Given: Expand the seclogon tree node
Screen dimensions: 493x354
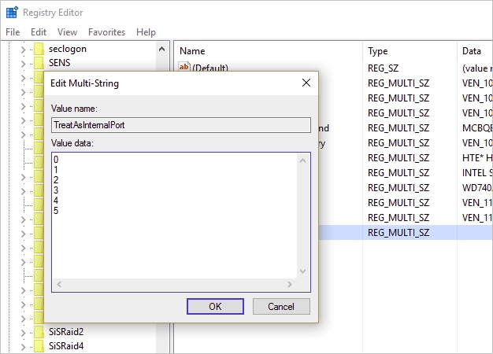Looking at the screenshot, I should click(x=23, y=50).
